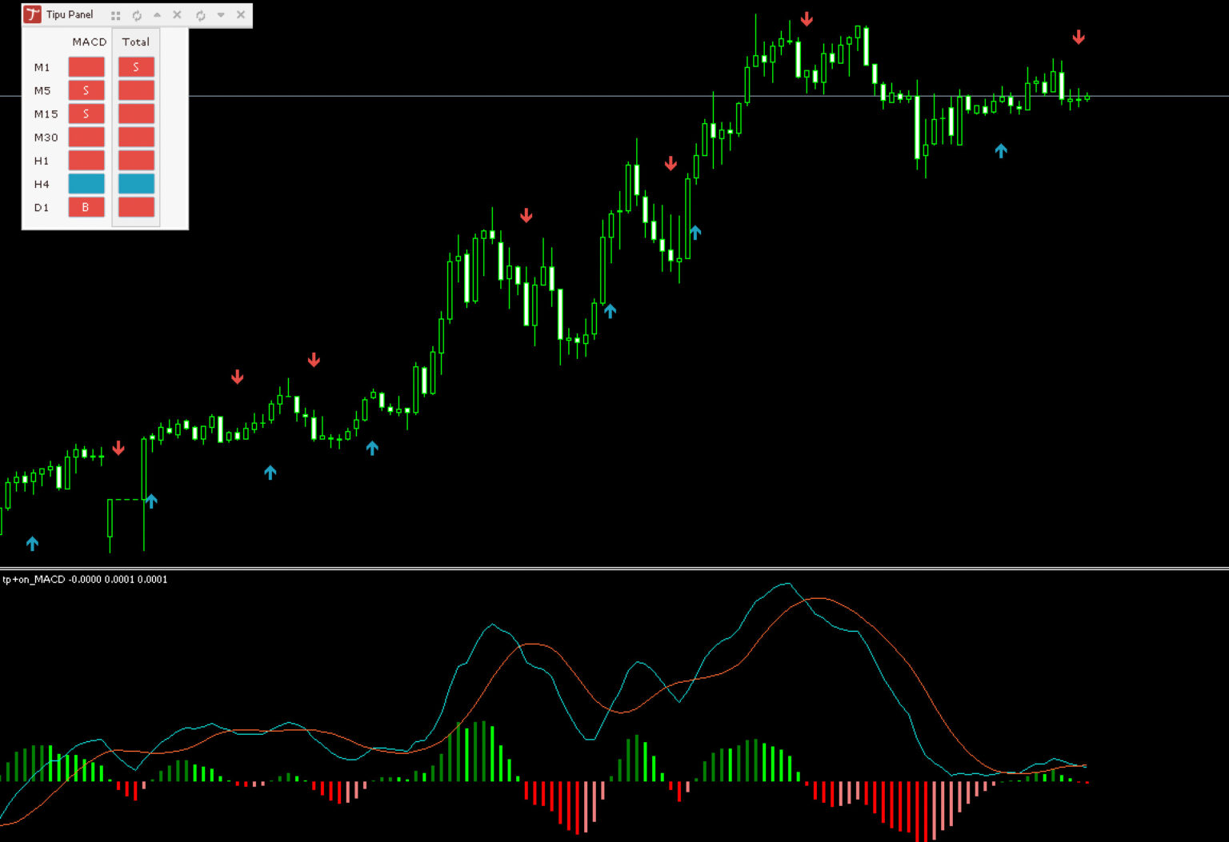The width and height of the screenshot is (1229, 842).
Task: Close the Tipu Panel with the rightmost X
Action: coord(240,15)
